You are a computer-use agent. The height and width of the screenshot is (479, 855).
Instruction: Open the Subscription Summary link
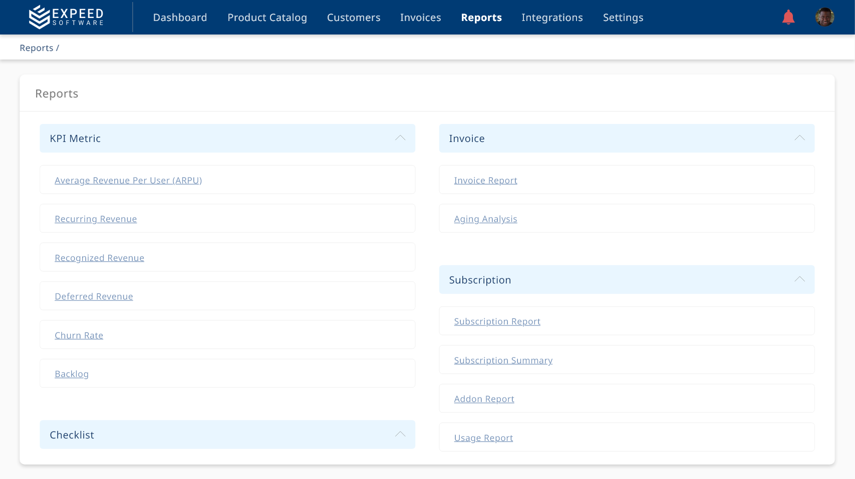click(x=503, y=360)
